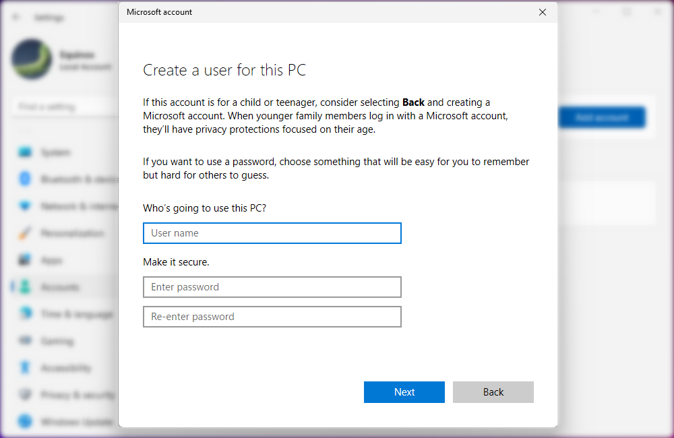Click the Bluetooth icon in Settings sidebar
Image resolution: width=674 pixels, height=438 pixels.
25,179
